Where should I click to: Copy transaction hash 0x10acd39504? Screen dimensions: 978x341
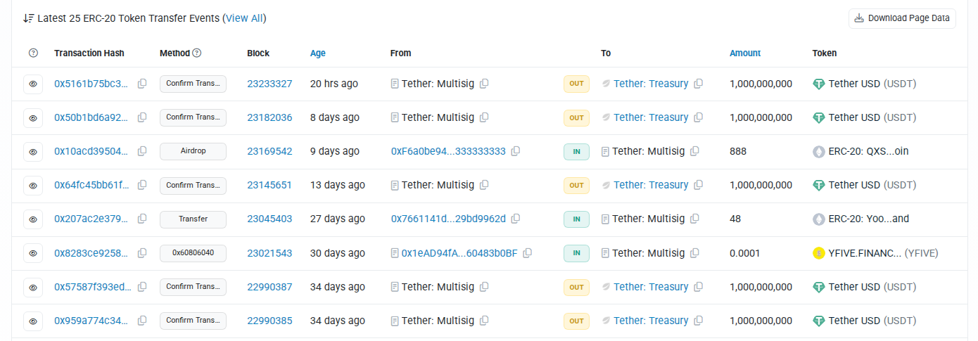pyautogui.click(x=142, y=151)
